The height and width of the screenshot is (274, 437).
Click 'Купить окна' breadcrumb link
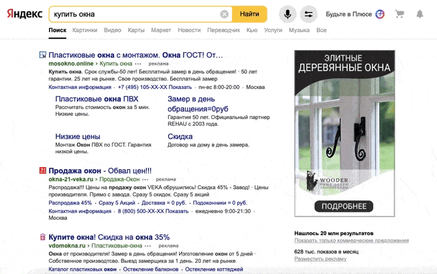click(116, 63)
